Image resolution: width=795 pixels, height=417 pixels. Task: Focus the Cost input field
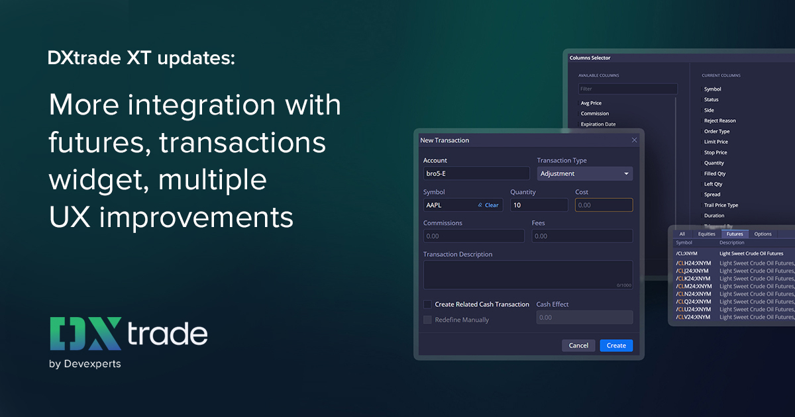604,205
